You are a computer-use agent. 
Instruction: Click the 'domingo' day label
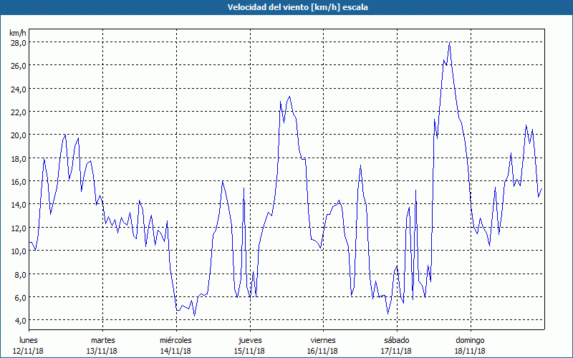(470, 340)
